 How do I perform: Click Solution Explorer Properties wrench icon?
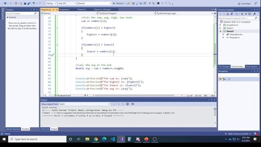254,14
